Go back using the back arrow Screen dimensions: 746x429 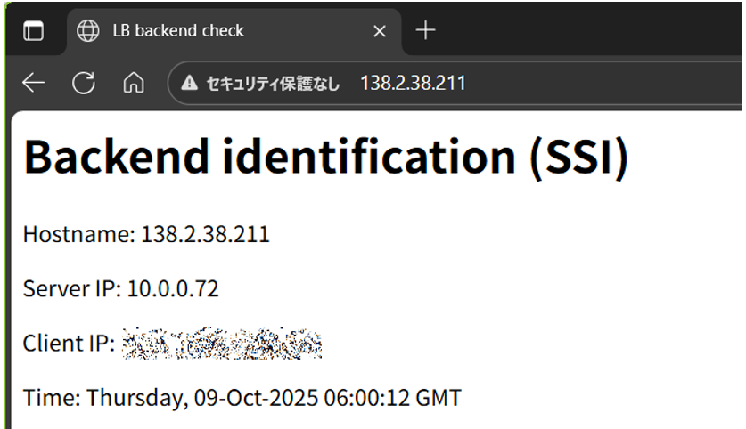coord(33,84)
